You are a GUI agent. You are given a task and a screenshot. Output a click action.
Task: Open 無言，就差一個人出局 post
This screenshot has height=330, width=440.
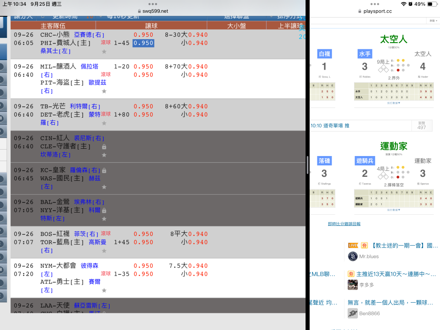390,302
